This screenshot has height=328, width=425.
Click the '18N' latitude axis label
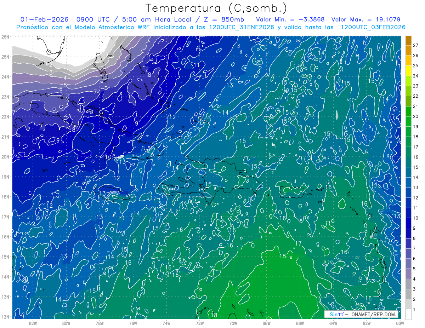pyautogui.click(x=5, y=197)
